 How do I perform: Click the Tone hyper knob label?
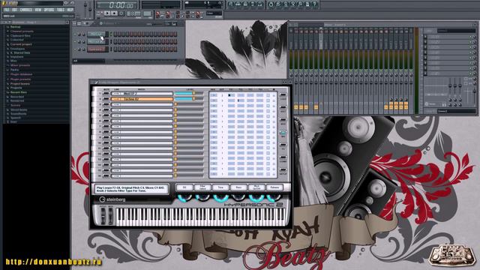coord(220,187)
